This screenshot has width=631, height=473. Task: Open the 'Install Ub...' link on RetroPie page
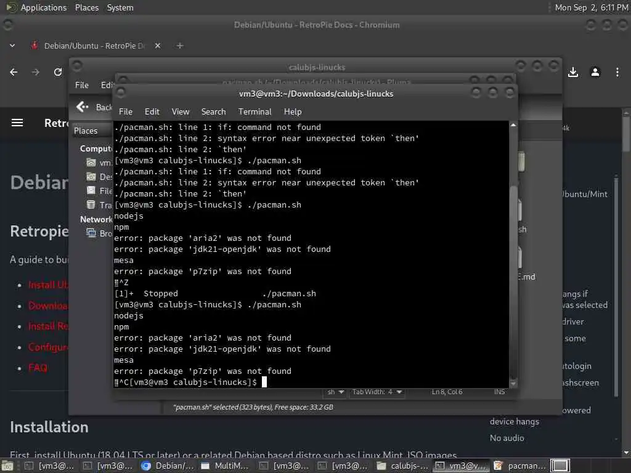(x=48, y=285)
